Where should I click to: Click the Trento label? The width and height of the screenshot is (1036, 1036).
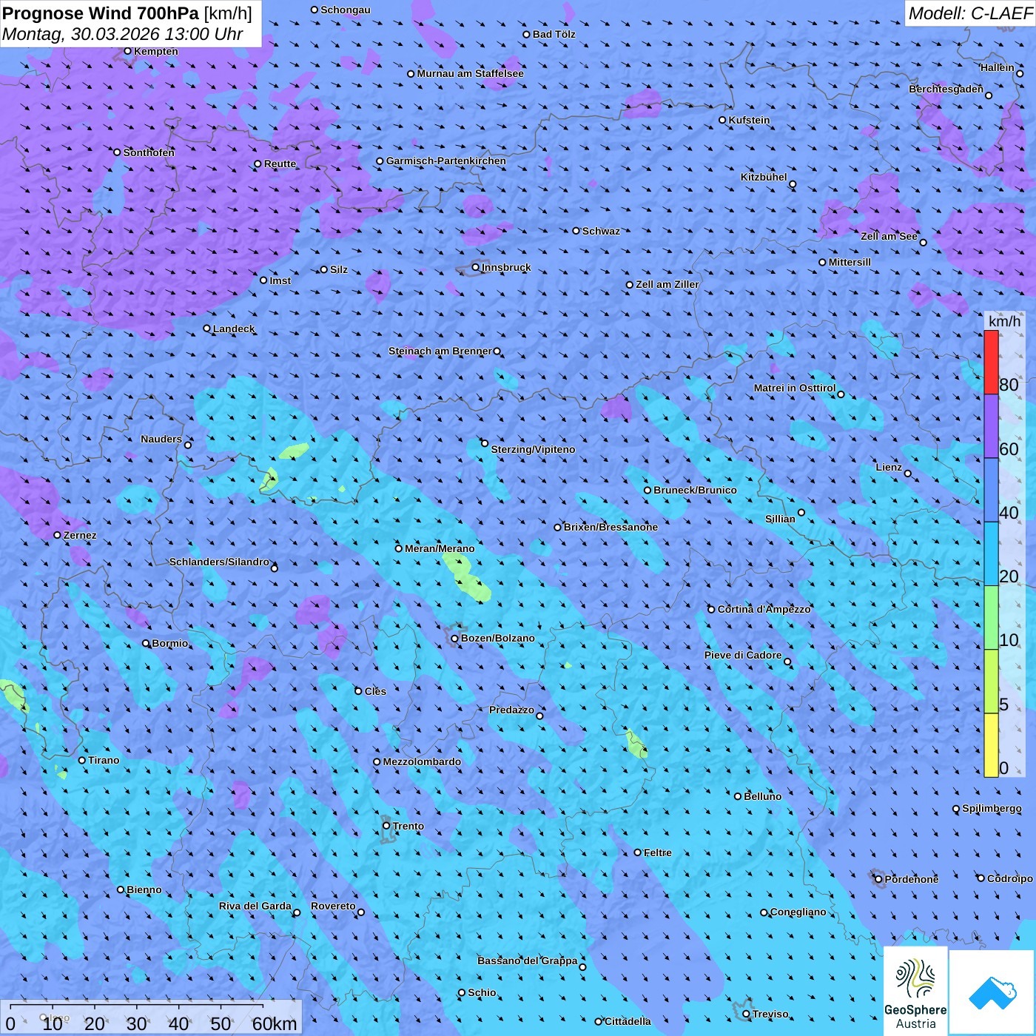[408, 826]
